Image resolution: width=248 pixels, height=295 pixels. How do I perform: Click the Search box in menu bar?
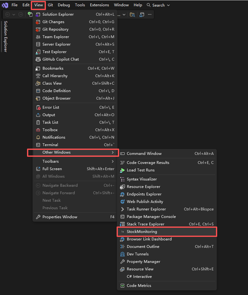[158, 5]
